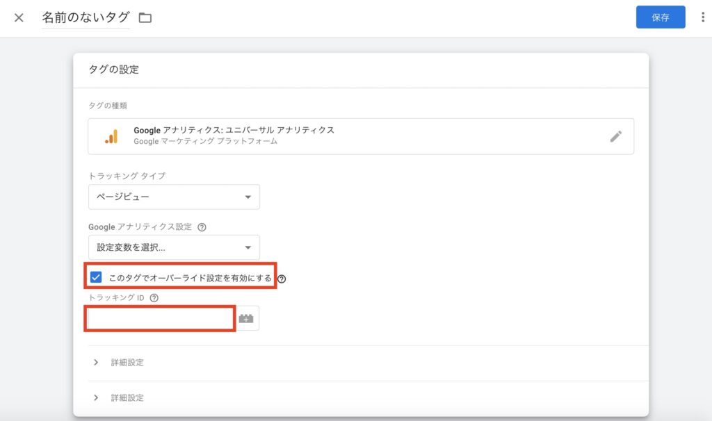Viewport: 712px width, 421px height.
Task: Click the タグの設定 heading
Action: (113, 69)
